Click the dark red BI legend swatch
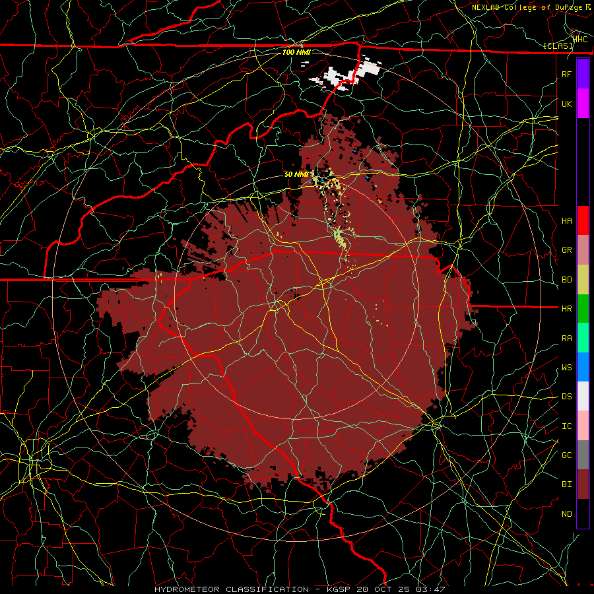This screenshot has height=594, width=594. pos(583,484)
